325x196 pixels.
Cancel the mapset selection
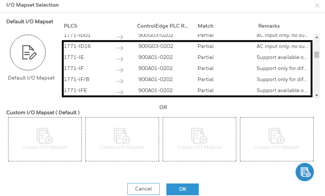143,189
